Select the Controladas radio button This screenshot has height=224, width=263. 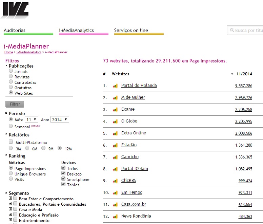point(11,81)
